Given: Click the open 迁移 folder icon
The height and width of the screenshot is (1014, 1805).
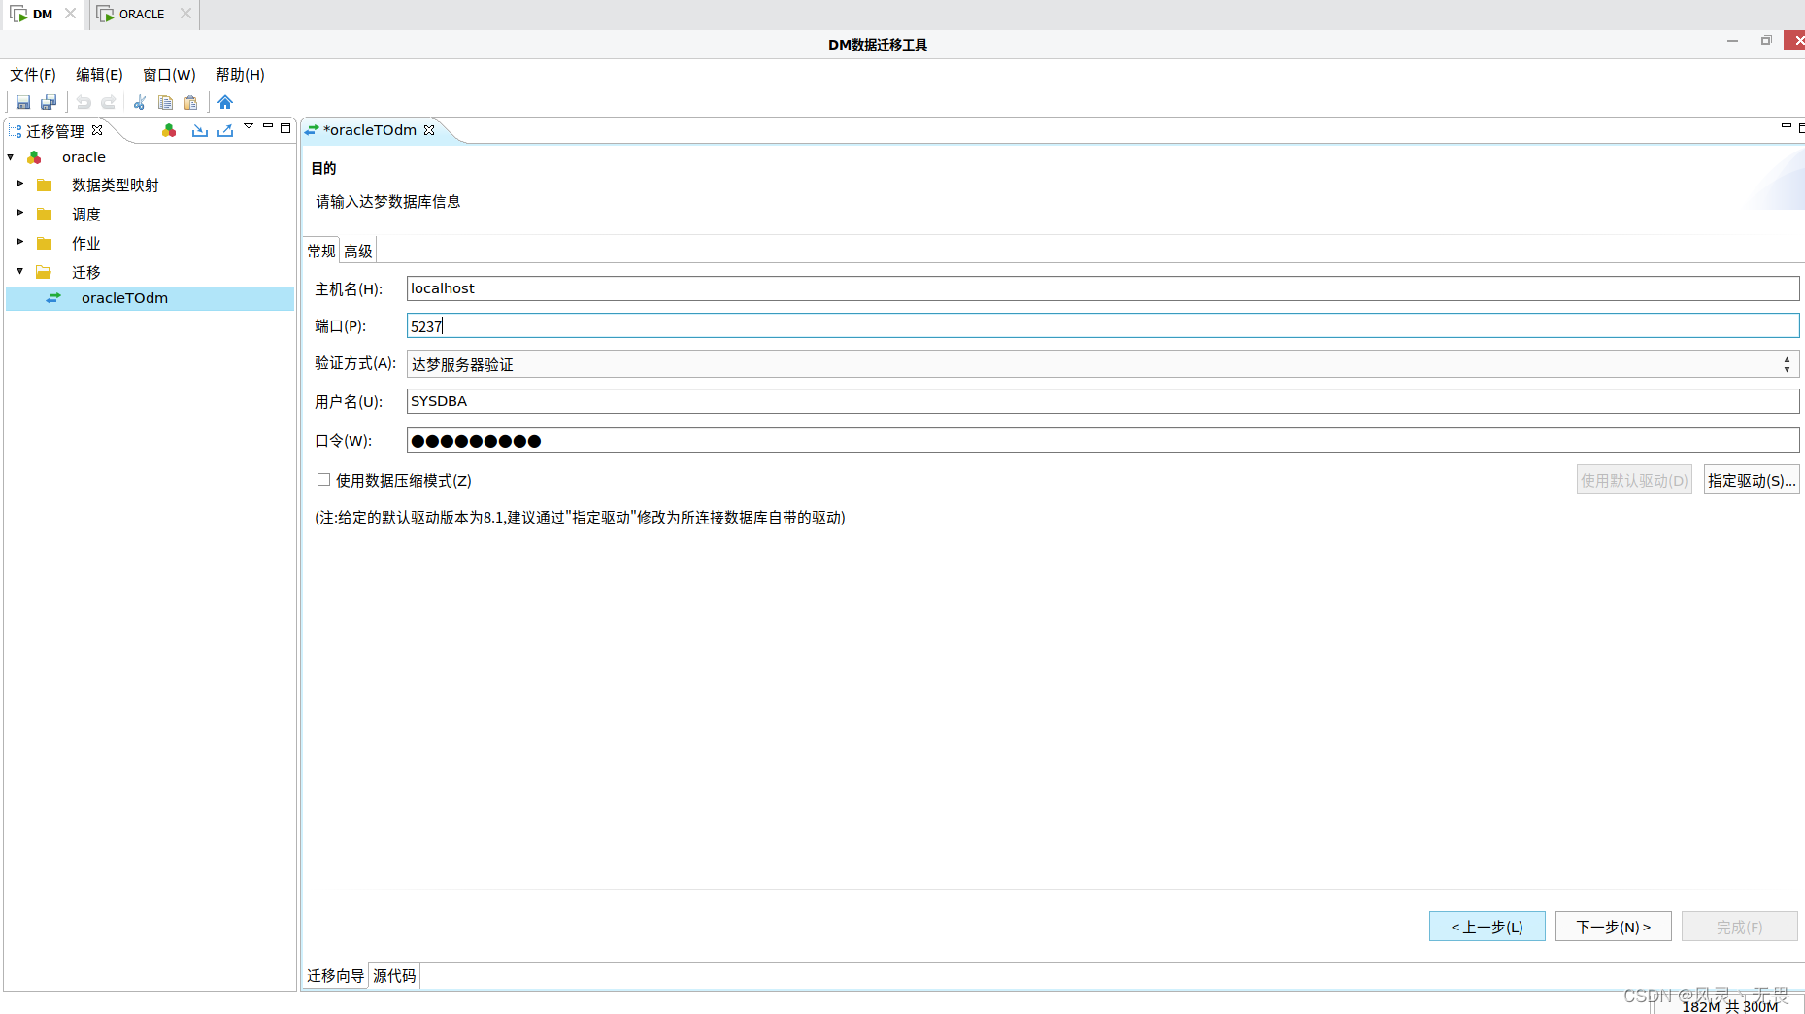Looking at the screenshot, I should click(45, 273).
